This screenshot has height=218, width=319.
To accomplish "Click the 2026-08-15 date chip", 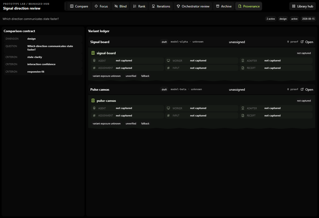I will pyautogui.click(x=308, y=19).
